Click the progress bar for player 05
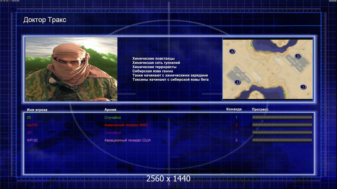Viewport: 337px width, 189px height. (282, 117)
